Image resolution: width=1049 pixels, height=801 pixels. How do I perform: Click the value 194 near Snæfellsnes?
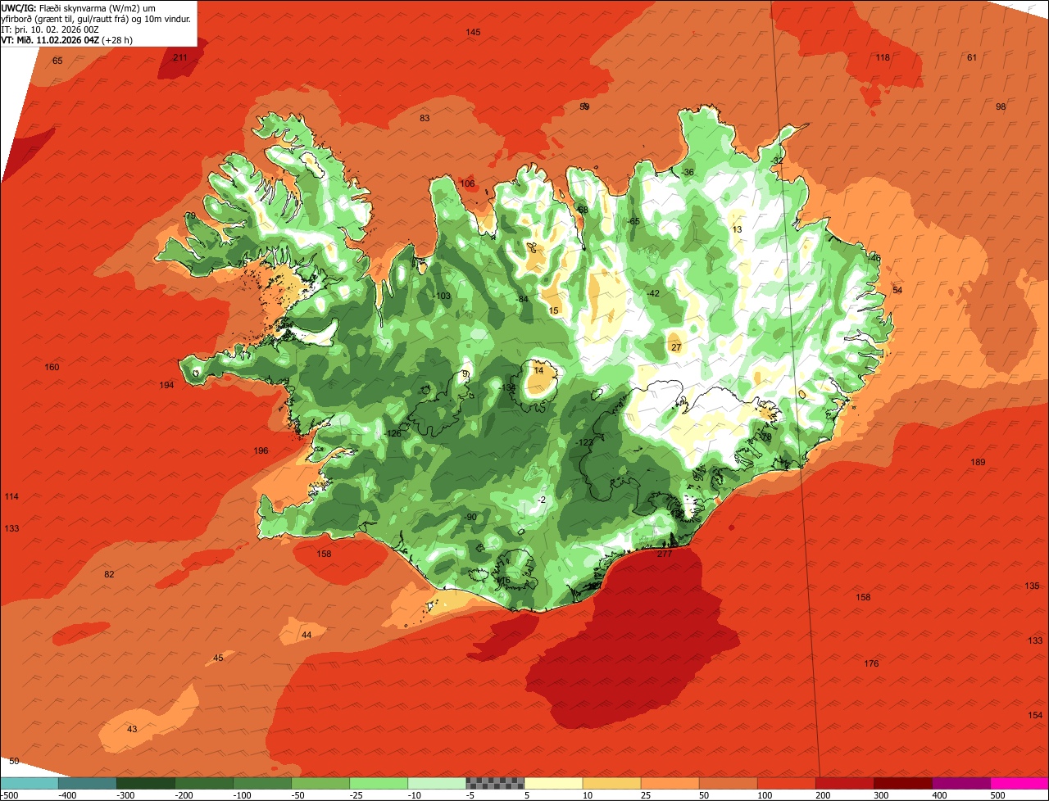167,385
